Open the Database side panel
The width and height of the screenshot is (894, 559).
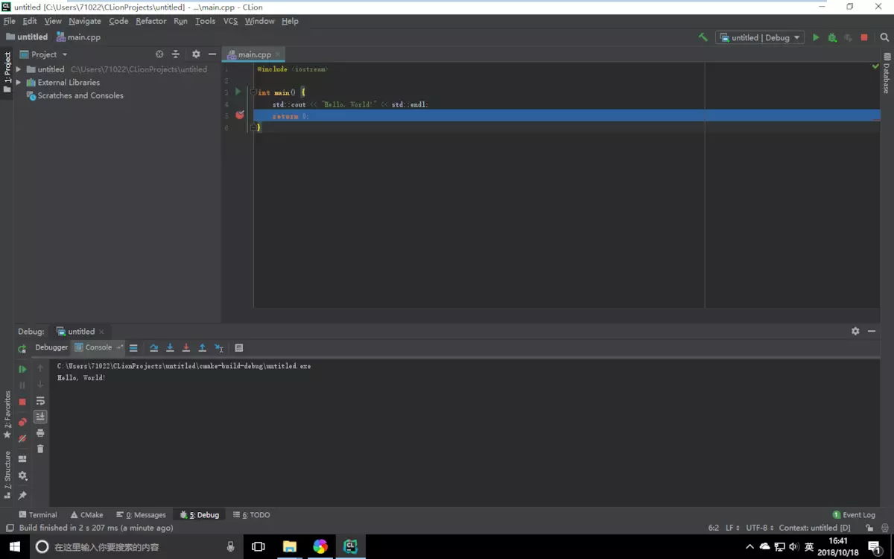point(887,73)
